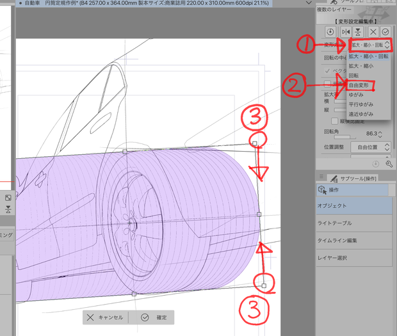Click the cancel X icon in transform toolbar
Screen dimensions: 397x336
tap(373, 32)
